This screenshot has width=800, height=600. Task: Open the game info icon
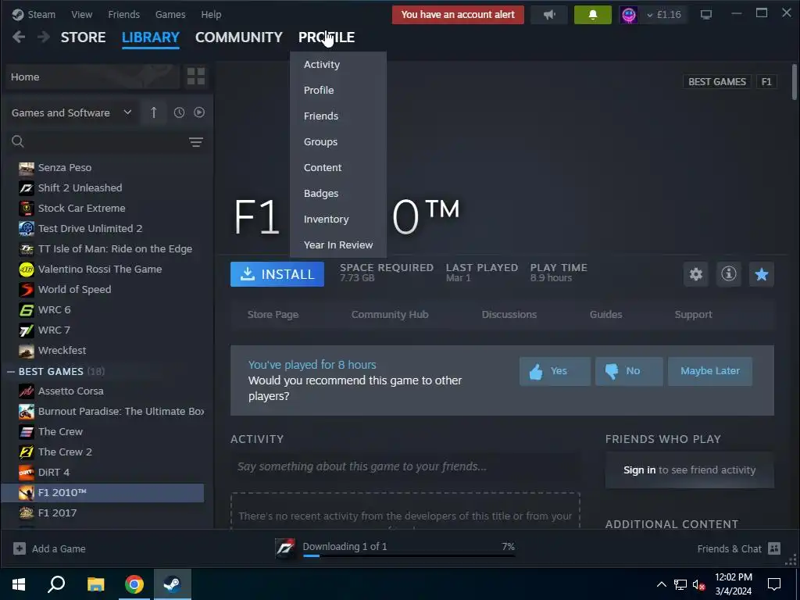pyautogui.click(x=729, y=274)
